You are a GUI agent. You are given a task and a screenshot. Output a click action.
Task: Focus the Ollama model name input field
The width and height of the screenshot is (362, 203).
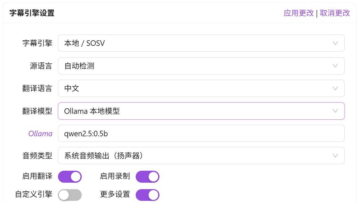(x=201, y=133)
